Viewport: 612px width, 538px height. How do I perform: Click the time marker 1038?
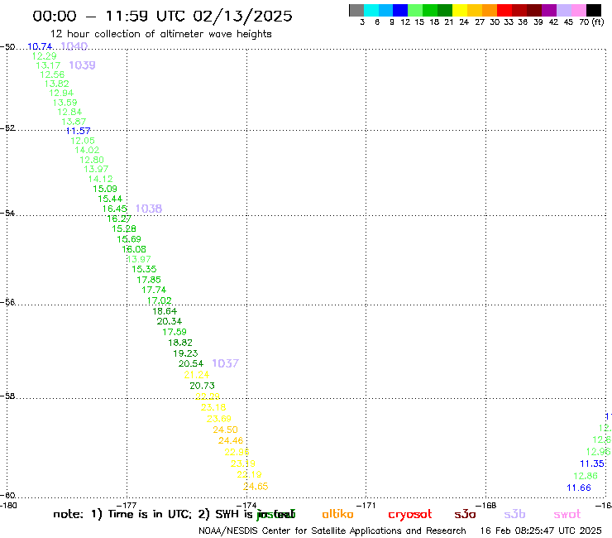[149, 209]
